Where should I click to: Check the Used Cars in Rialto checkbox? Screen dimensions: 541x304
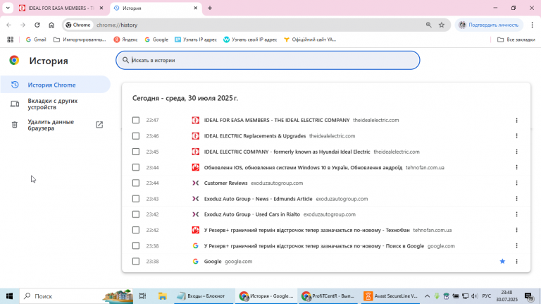(136, 214)
